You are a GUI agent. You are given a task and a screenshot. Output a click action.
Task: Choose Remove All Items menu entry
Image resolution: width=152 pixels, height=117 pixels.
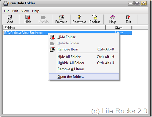tap(84, 69)
